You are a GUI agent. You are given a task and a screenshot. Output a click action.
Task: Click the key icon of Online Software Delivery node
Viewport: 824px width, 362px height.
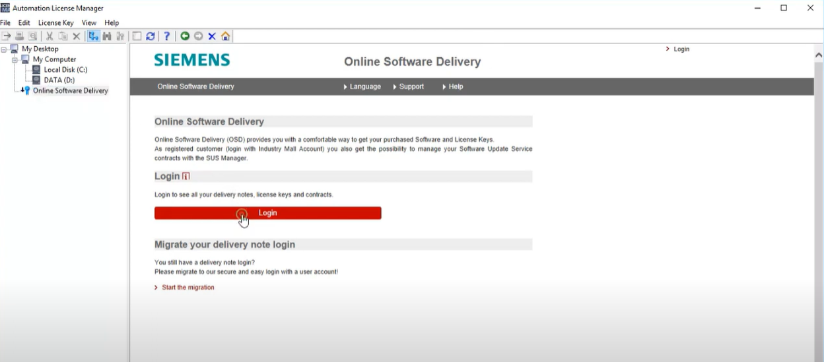pos(26,90)
